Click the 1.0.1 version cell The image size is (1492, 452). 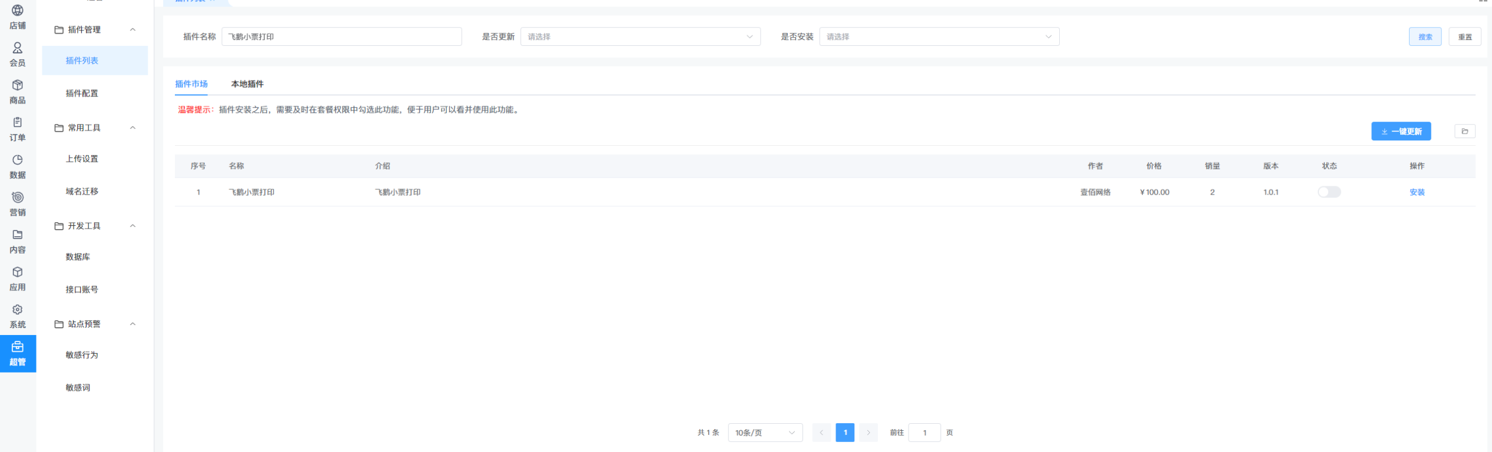point(1271,192)
